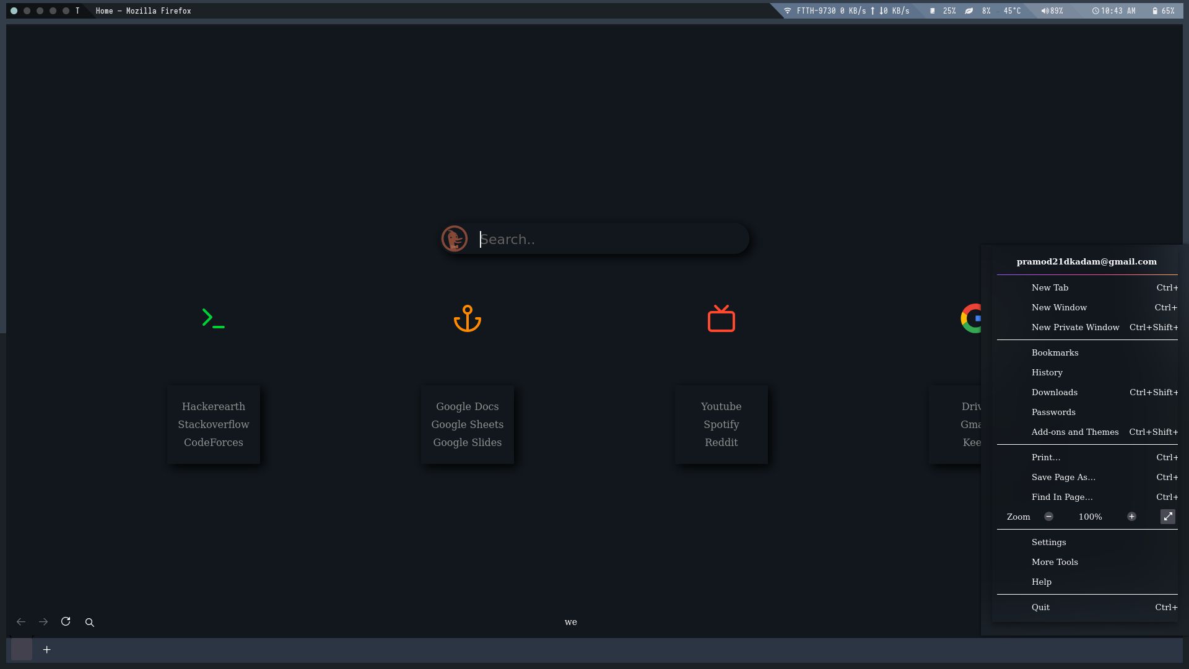The height and width of the screenshot is (669, 1189).
Task: Click the anchor icon above Google Docs
Action: pos(467,318)
